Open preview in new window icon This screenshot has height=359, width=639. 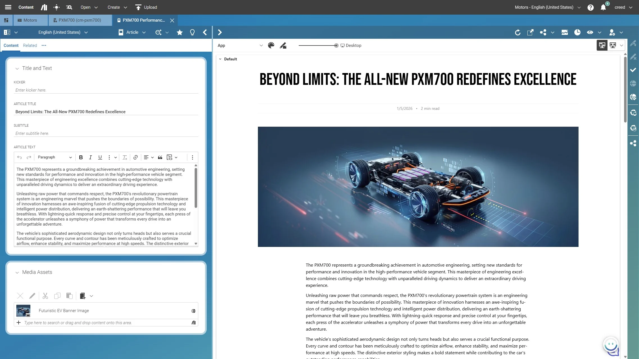pyautogui.click(x=530, y=32)
